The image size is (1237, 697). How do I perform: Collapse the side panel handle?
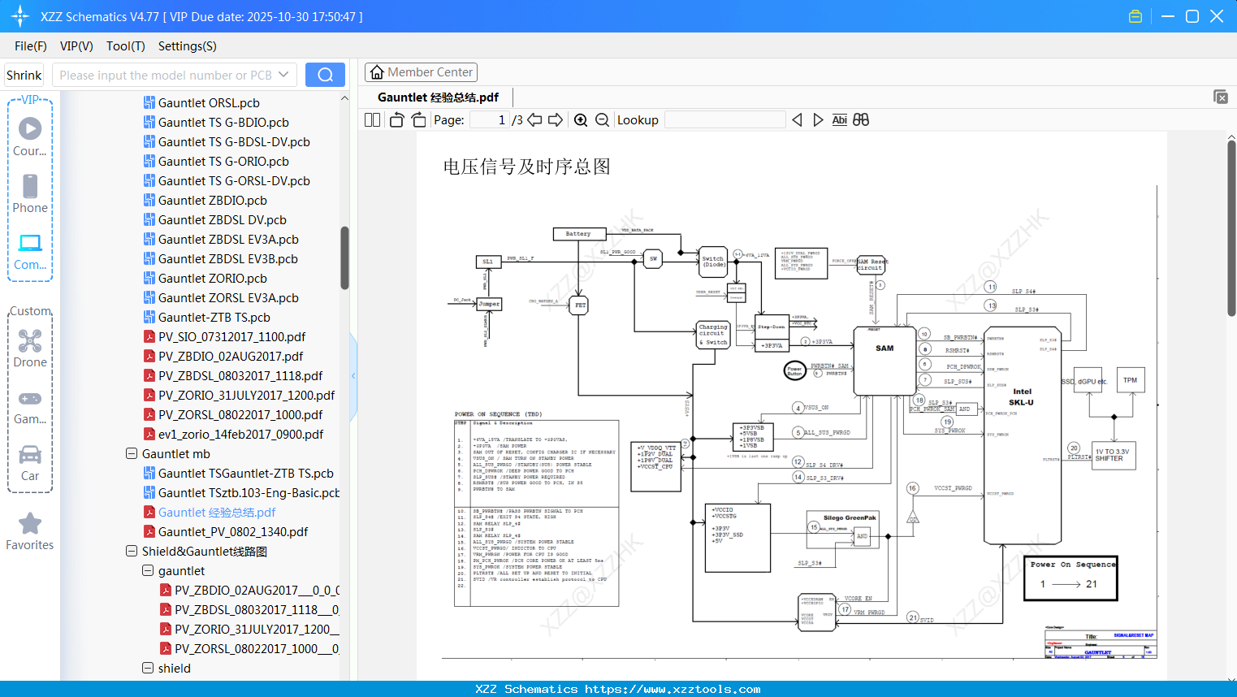353,376
